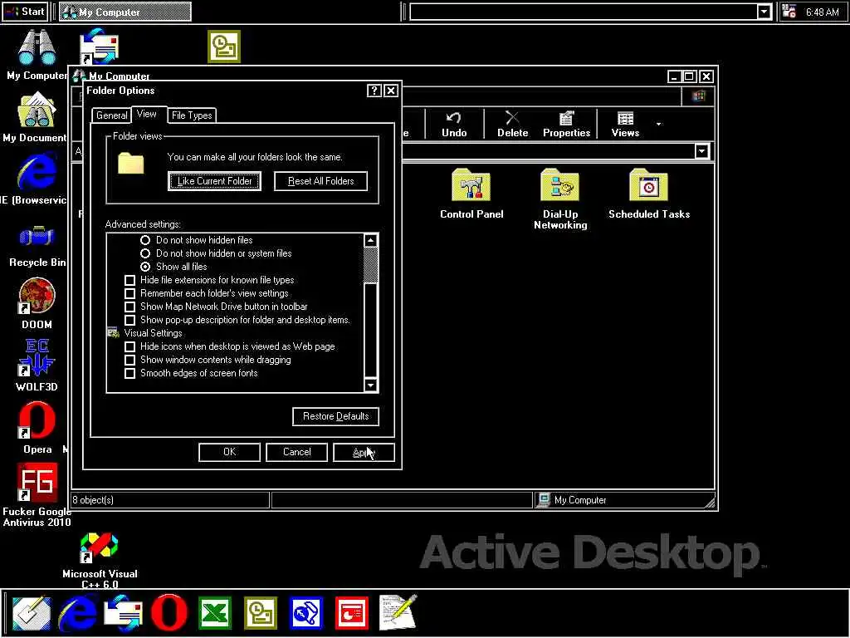The height and width of the screenshot is (638, 850).
Task: Click the Advanced settings scroll up arrow
Action: [x=371, y=240]
